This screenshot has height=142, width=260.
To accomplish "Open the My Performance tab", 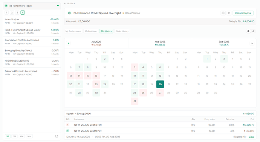I will (x=73, y=31).
